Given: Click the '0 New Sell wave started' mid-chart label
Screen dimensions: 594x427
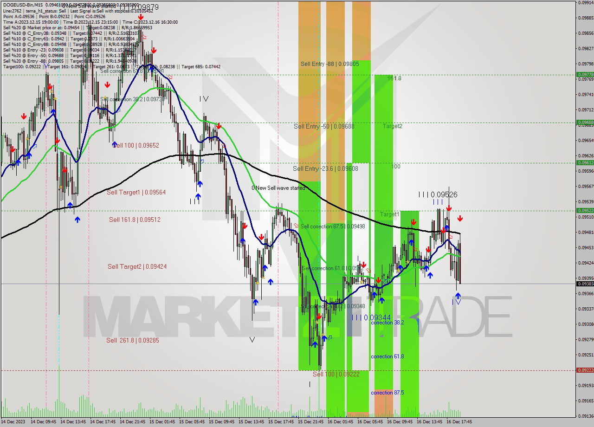Looking at the screenshot, I should click(x=278, y=188).
